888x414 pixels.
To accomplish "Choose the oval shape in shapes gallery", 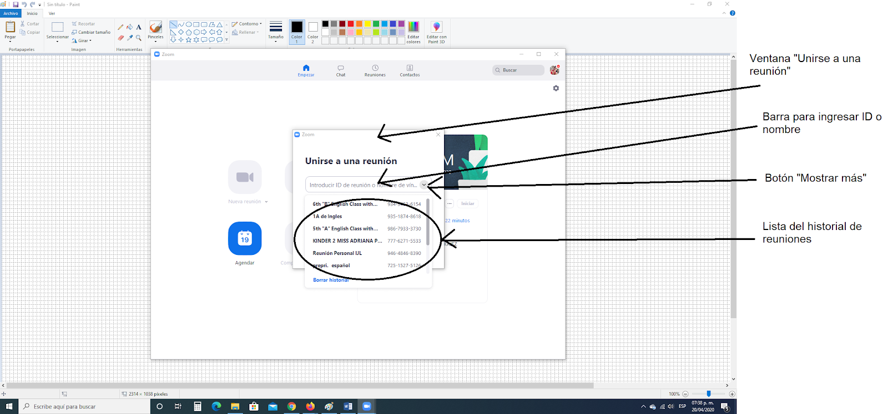I will [189, 24].
